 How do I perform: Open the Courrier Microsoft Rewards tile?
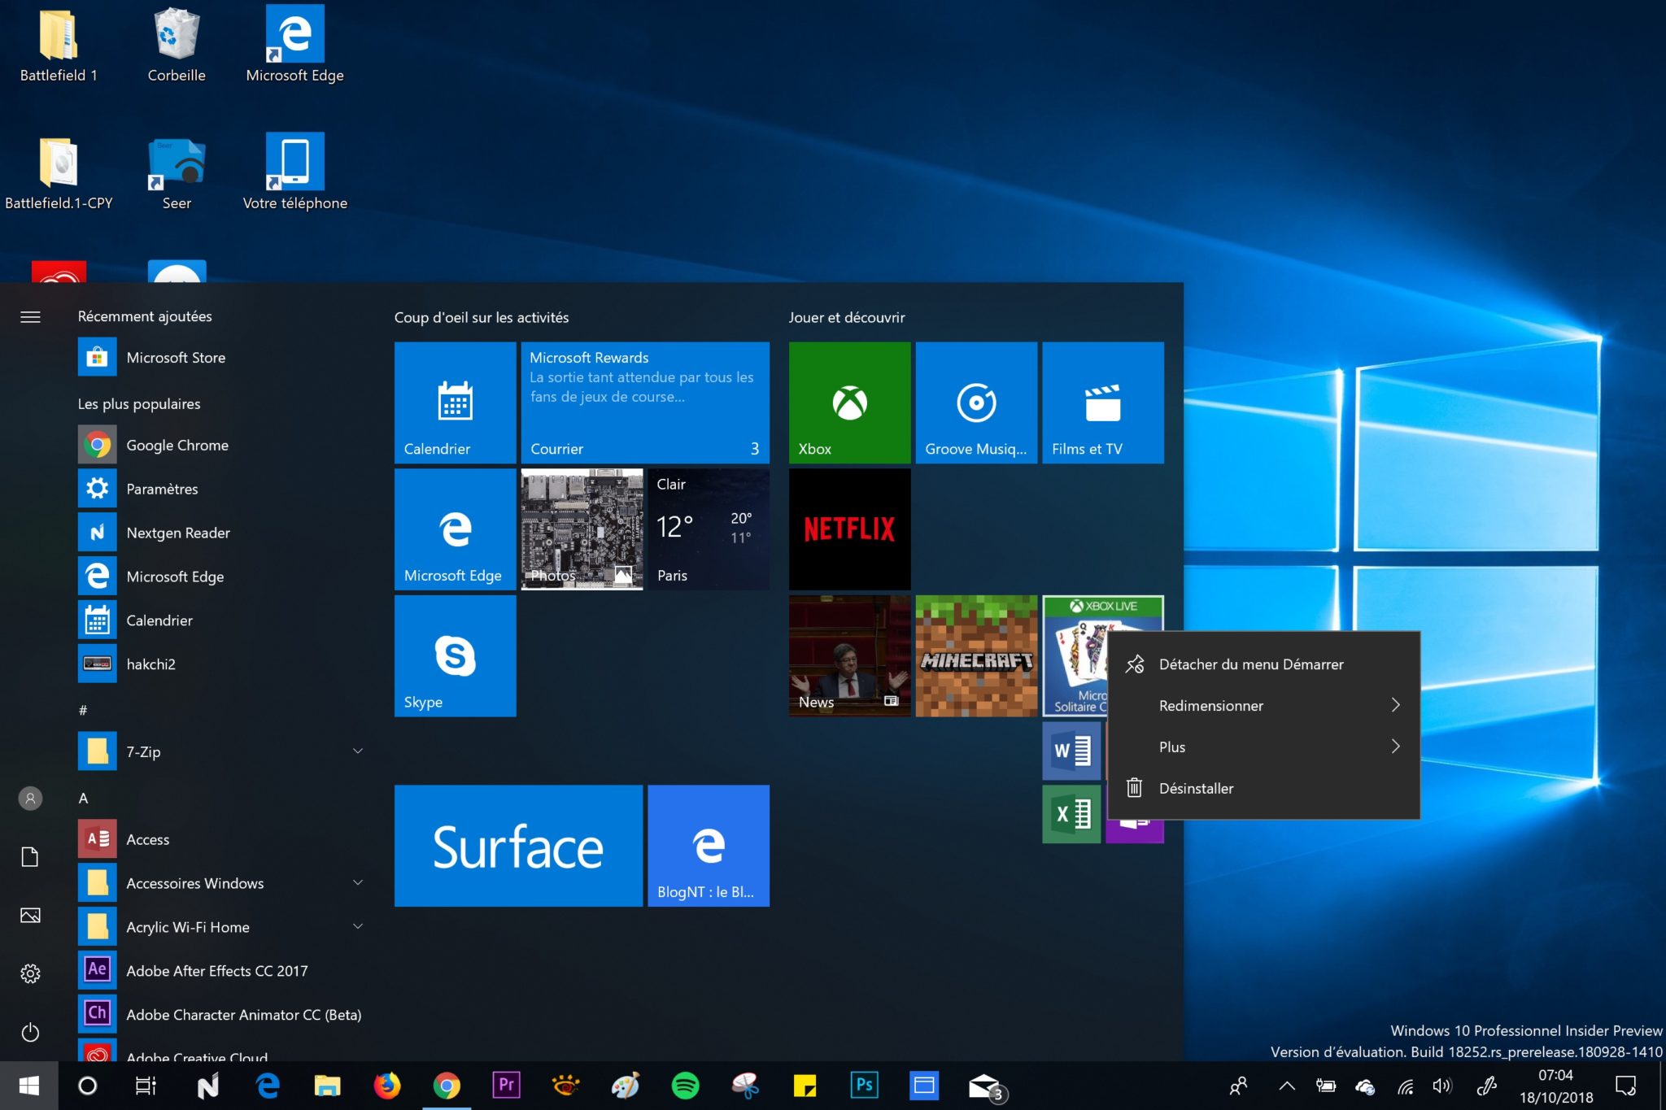645,403
